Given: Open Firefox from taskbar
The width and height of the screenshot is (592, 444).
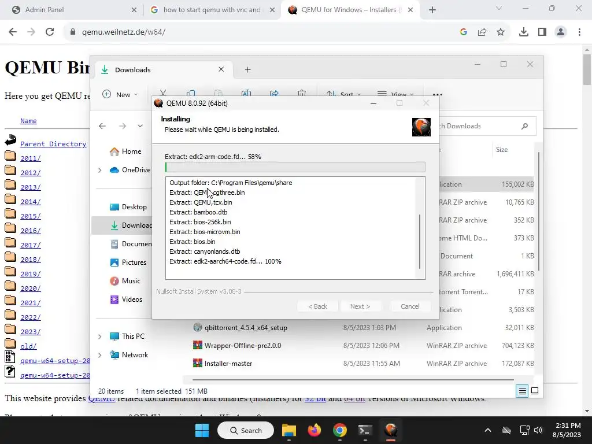Looking at the screenshot, I should tap(314, 430).
